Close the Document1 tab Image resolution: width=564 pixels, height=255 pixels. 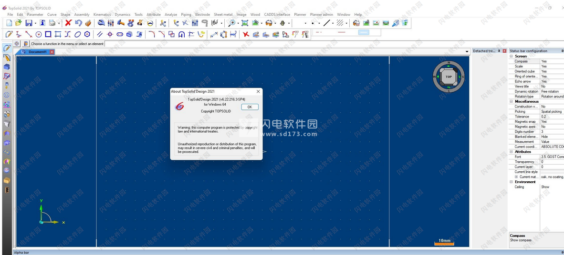52,52
